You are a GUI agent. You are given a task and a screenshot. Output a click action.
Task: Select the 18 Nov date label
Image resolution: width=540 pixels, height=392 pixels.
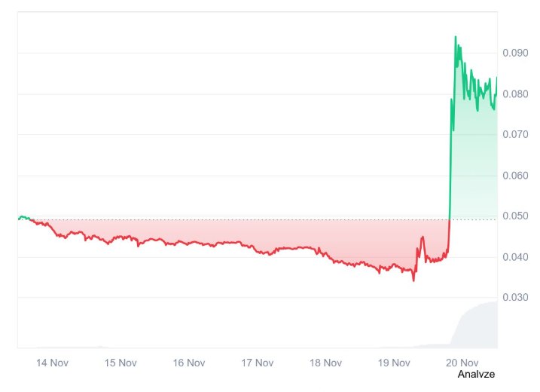326,363
